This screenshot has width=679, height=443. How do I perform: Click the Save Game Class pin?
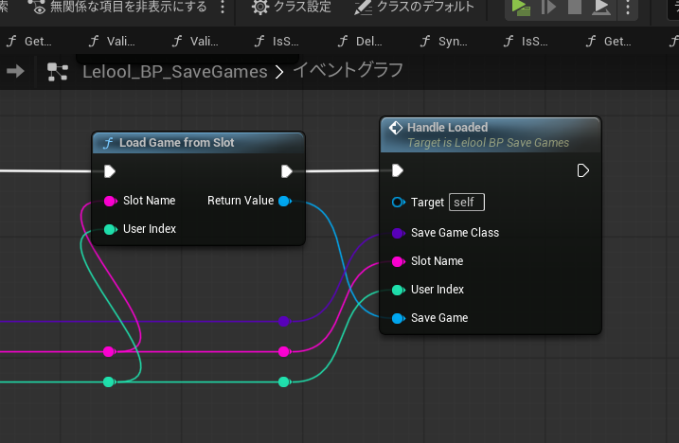click(x=398, y=234)
